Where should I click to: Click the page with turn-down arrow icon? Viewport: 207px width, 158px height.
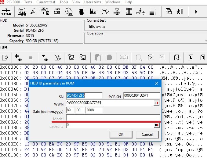click(x=203, y=58)
